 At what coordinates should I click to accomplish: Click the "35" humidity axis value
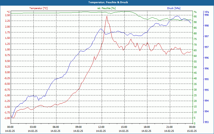[x=195, y=84]
